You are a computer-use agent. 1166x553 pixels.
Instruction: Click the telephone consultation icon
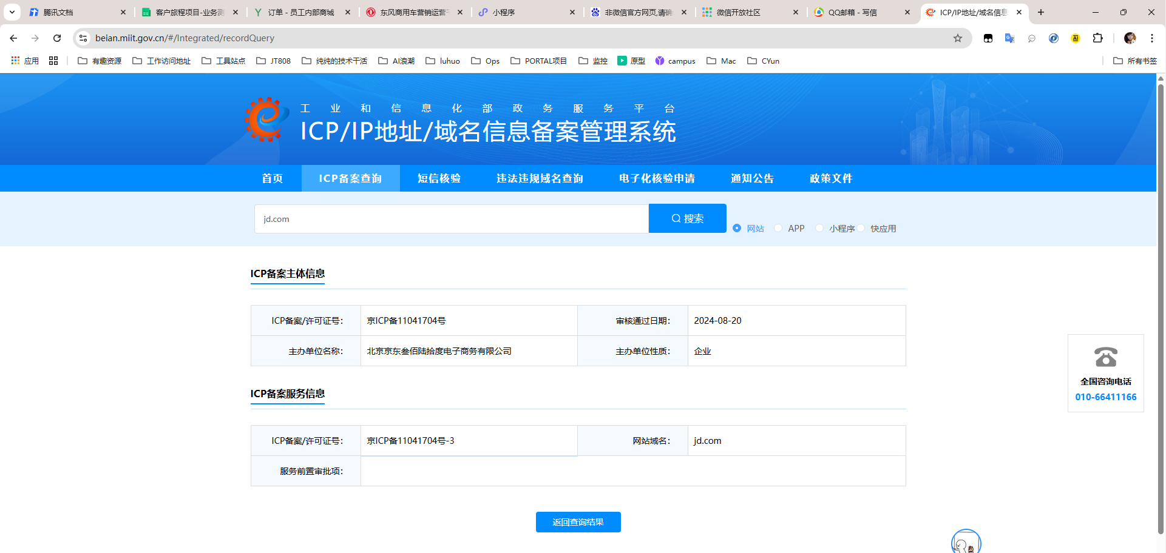[x=1106, y=357]
